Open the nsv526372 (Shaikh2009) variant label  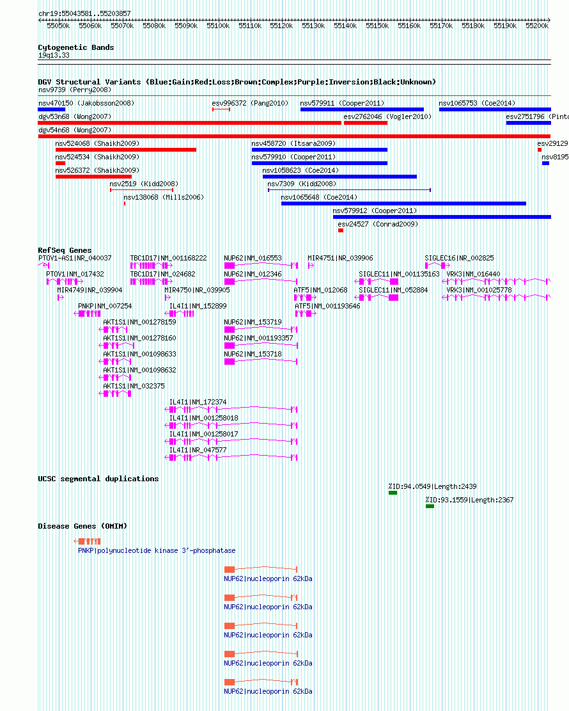pyautogui.click(x=97, y=170)
